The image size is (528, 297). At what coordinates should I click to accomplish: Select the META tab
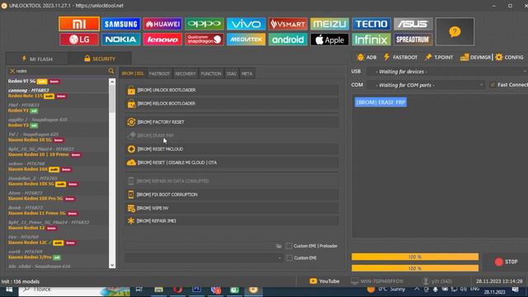click(x=247, y=73)
